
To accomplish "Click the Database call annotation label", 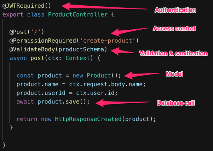I will (x=176, y=103).
